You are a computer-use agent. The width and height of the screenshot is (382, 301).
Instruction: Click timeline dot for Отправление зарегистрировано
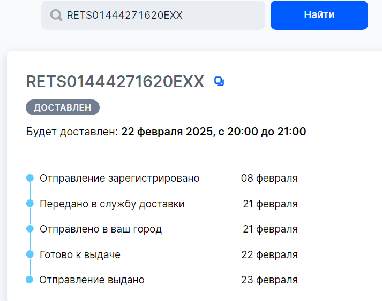(x=30, y=178)
